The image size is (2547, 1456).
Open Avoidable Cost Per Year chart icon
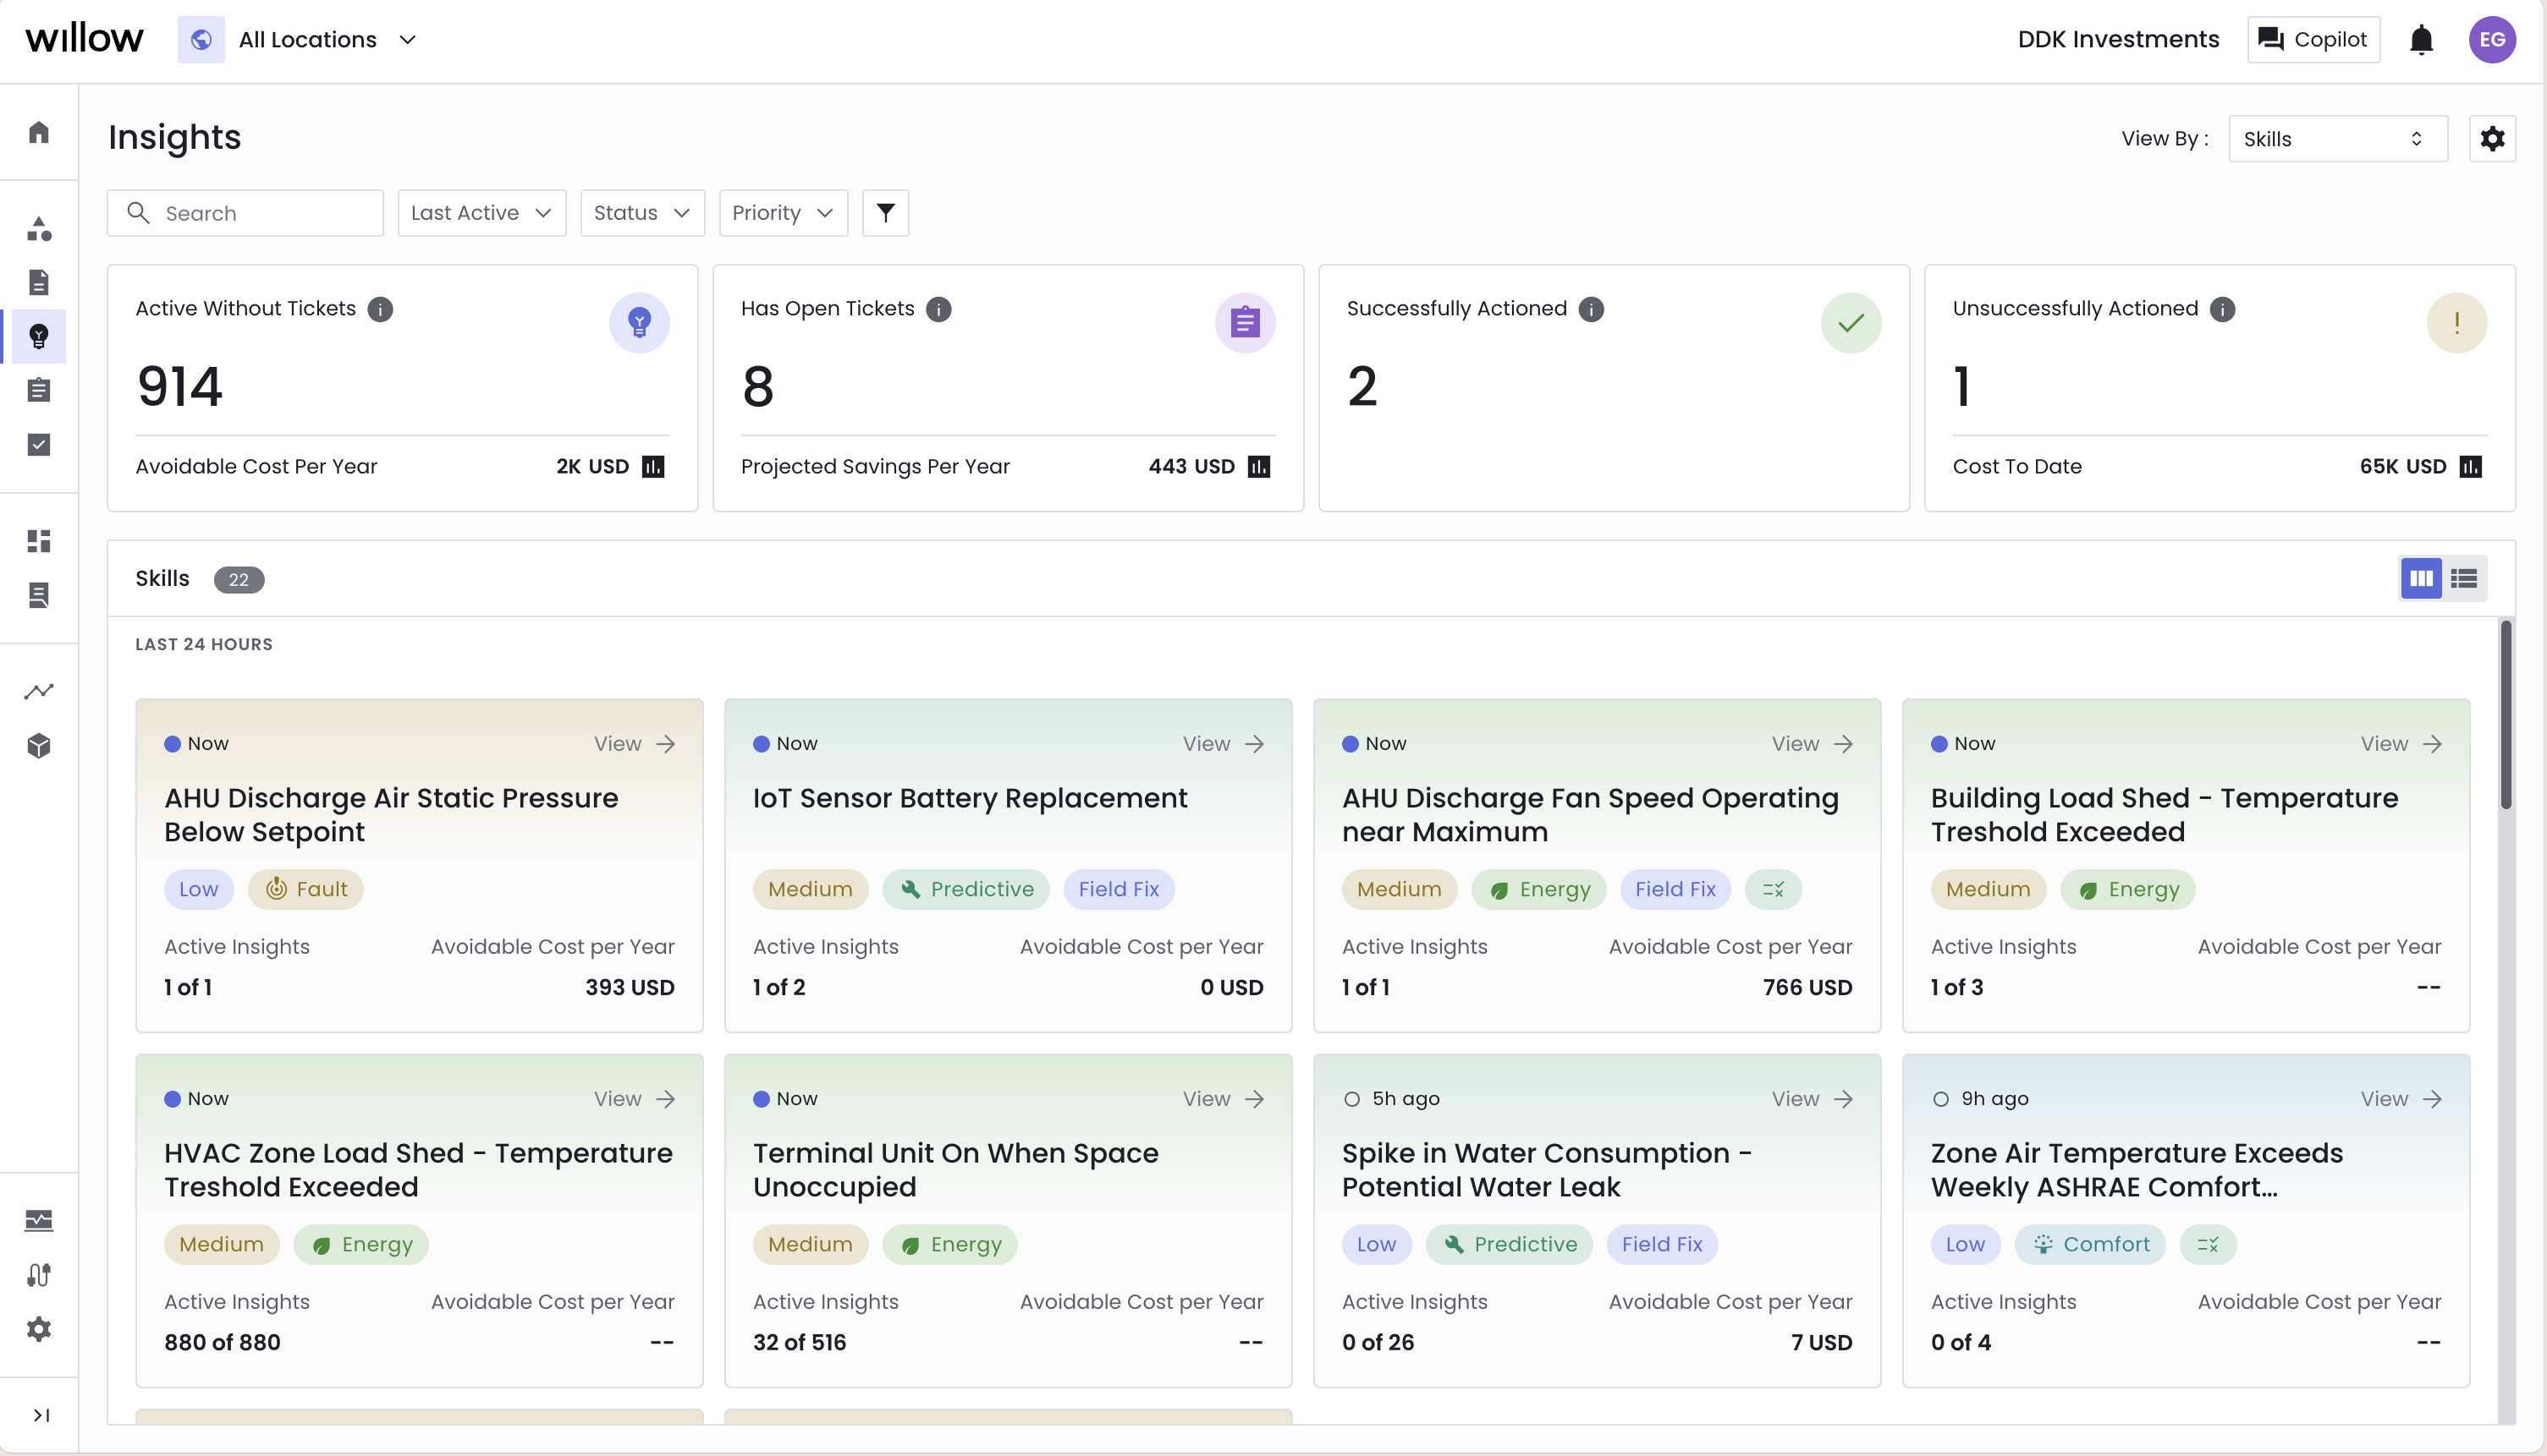(x=652, y=467)
